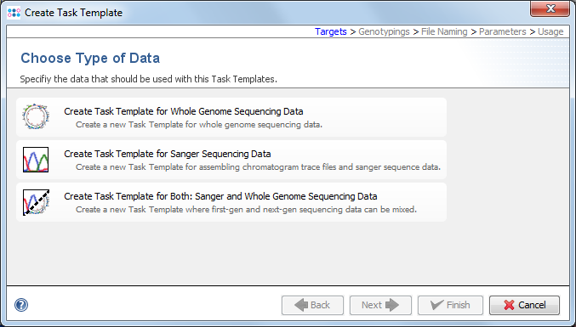Jump to the Genotypings step
The image size is (576, 327).
(x=384, y=31)
